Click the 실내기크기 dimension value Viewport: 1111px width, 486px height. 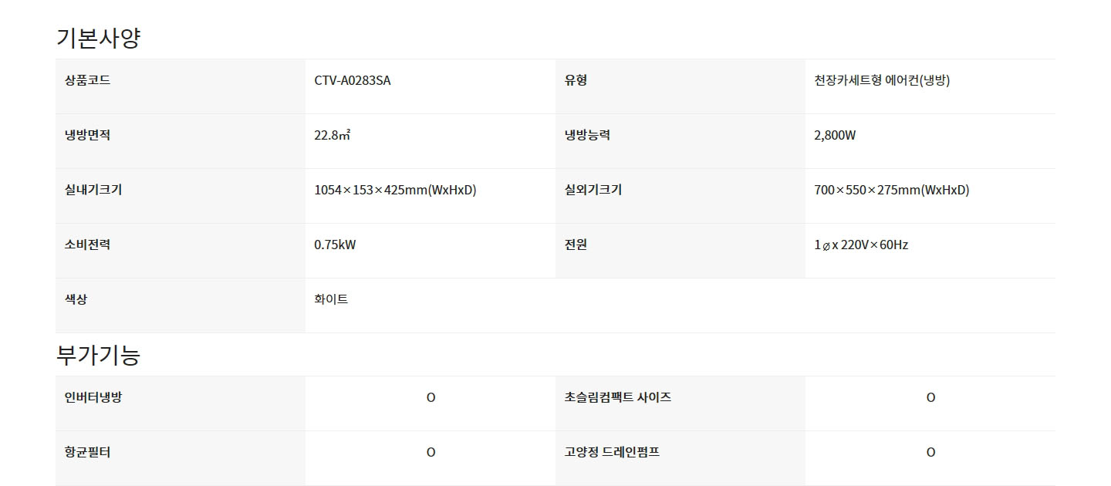(x=395, y=190)
